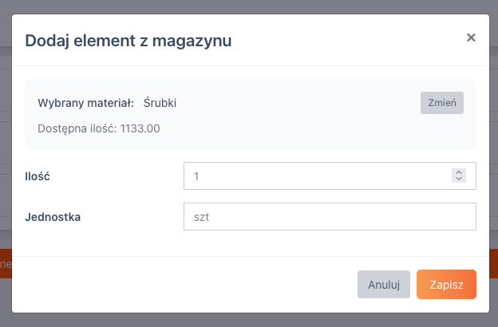The height and width of the screenshot is (327, 498).
Task: Increase Ilość with the up arrow
Action: 458,172
